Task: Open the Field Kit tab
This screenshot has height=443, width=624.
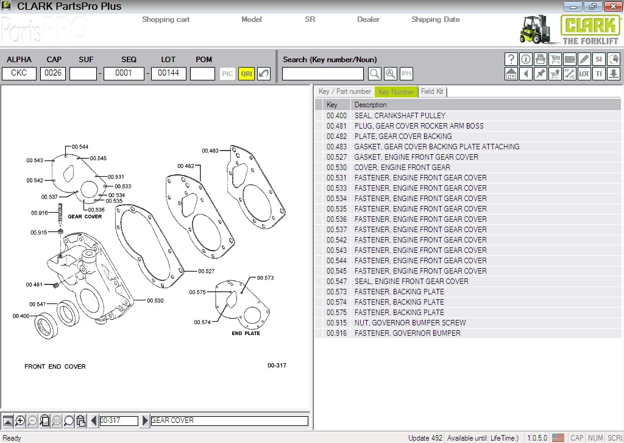Action: click(432, 91)
